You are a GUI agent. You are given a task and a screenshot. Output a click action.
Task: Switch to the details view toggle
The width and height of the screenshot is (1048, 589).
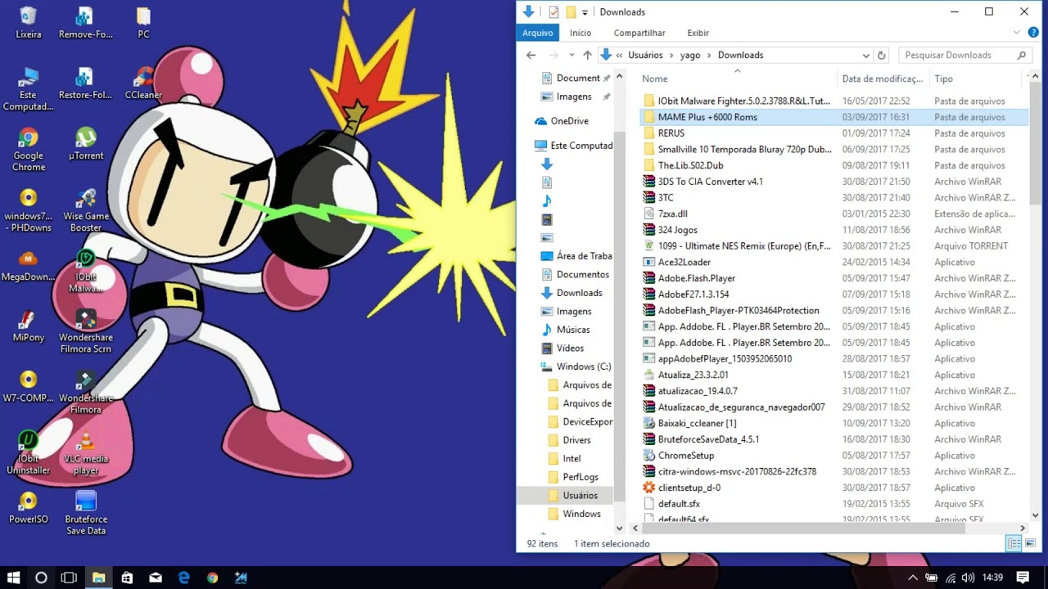(x=1013, y=543)
